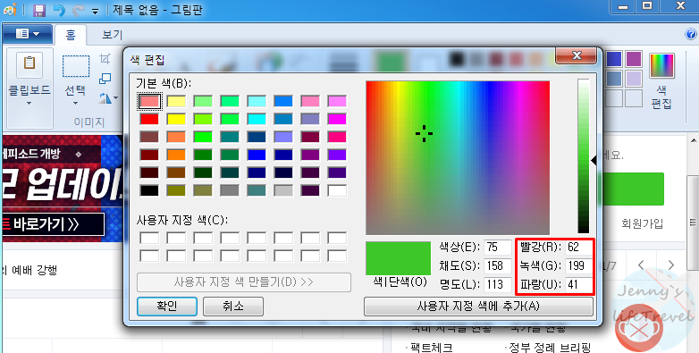Select the pure red basic color swatch
699x353 pixels.
coord(149,119)
